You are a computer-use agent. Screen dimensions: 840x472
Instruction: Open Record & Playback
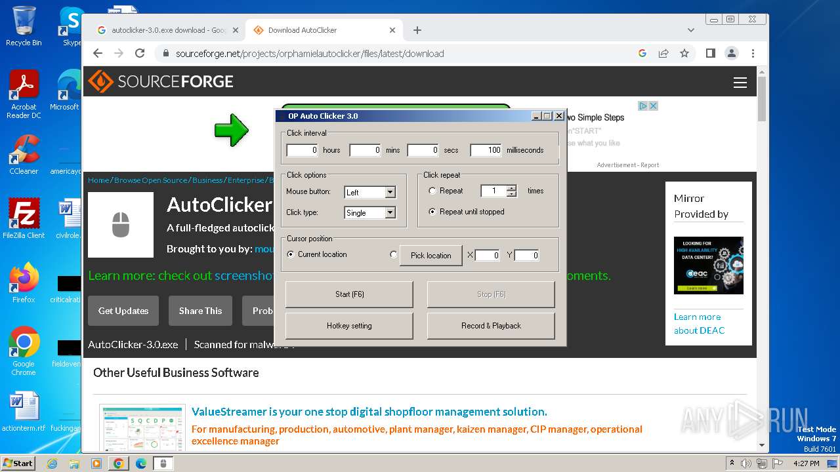[491, 326]
